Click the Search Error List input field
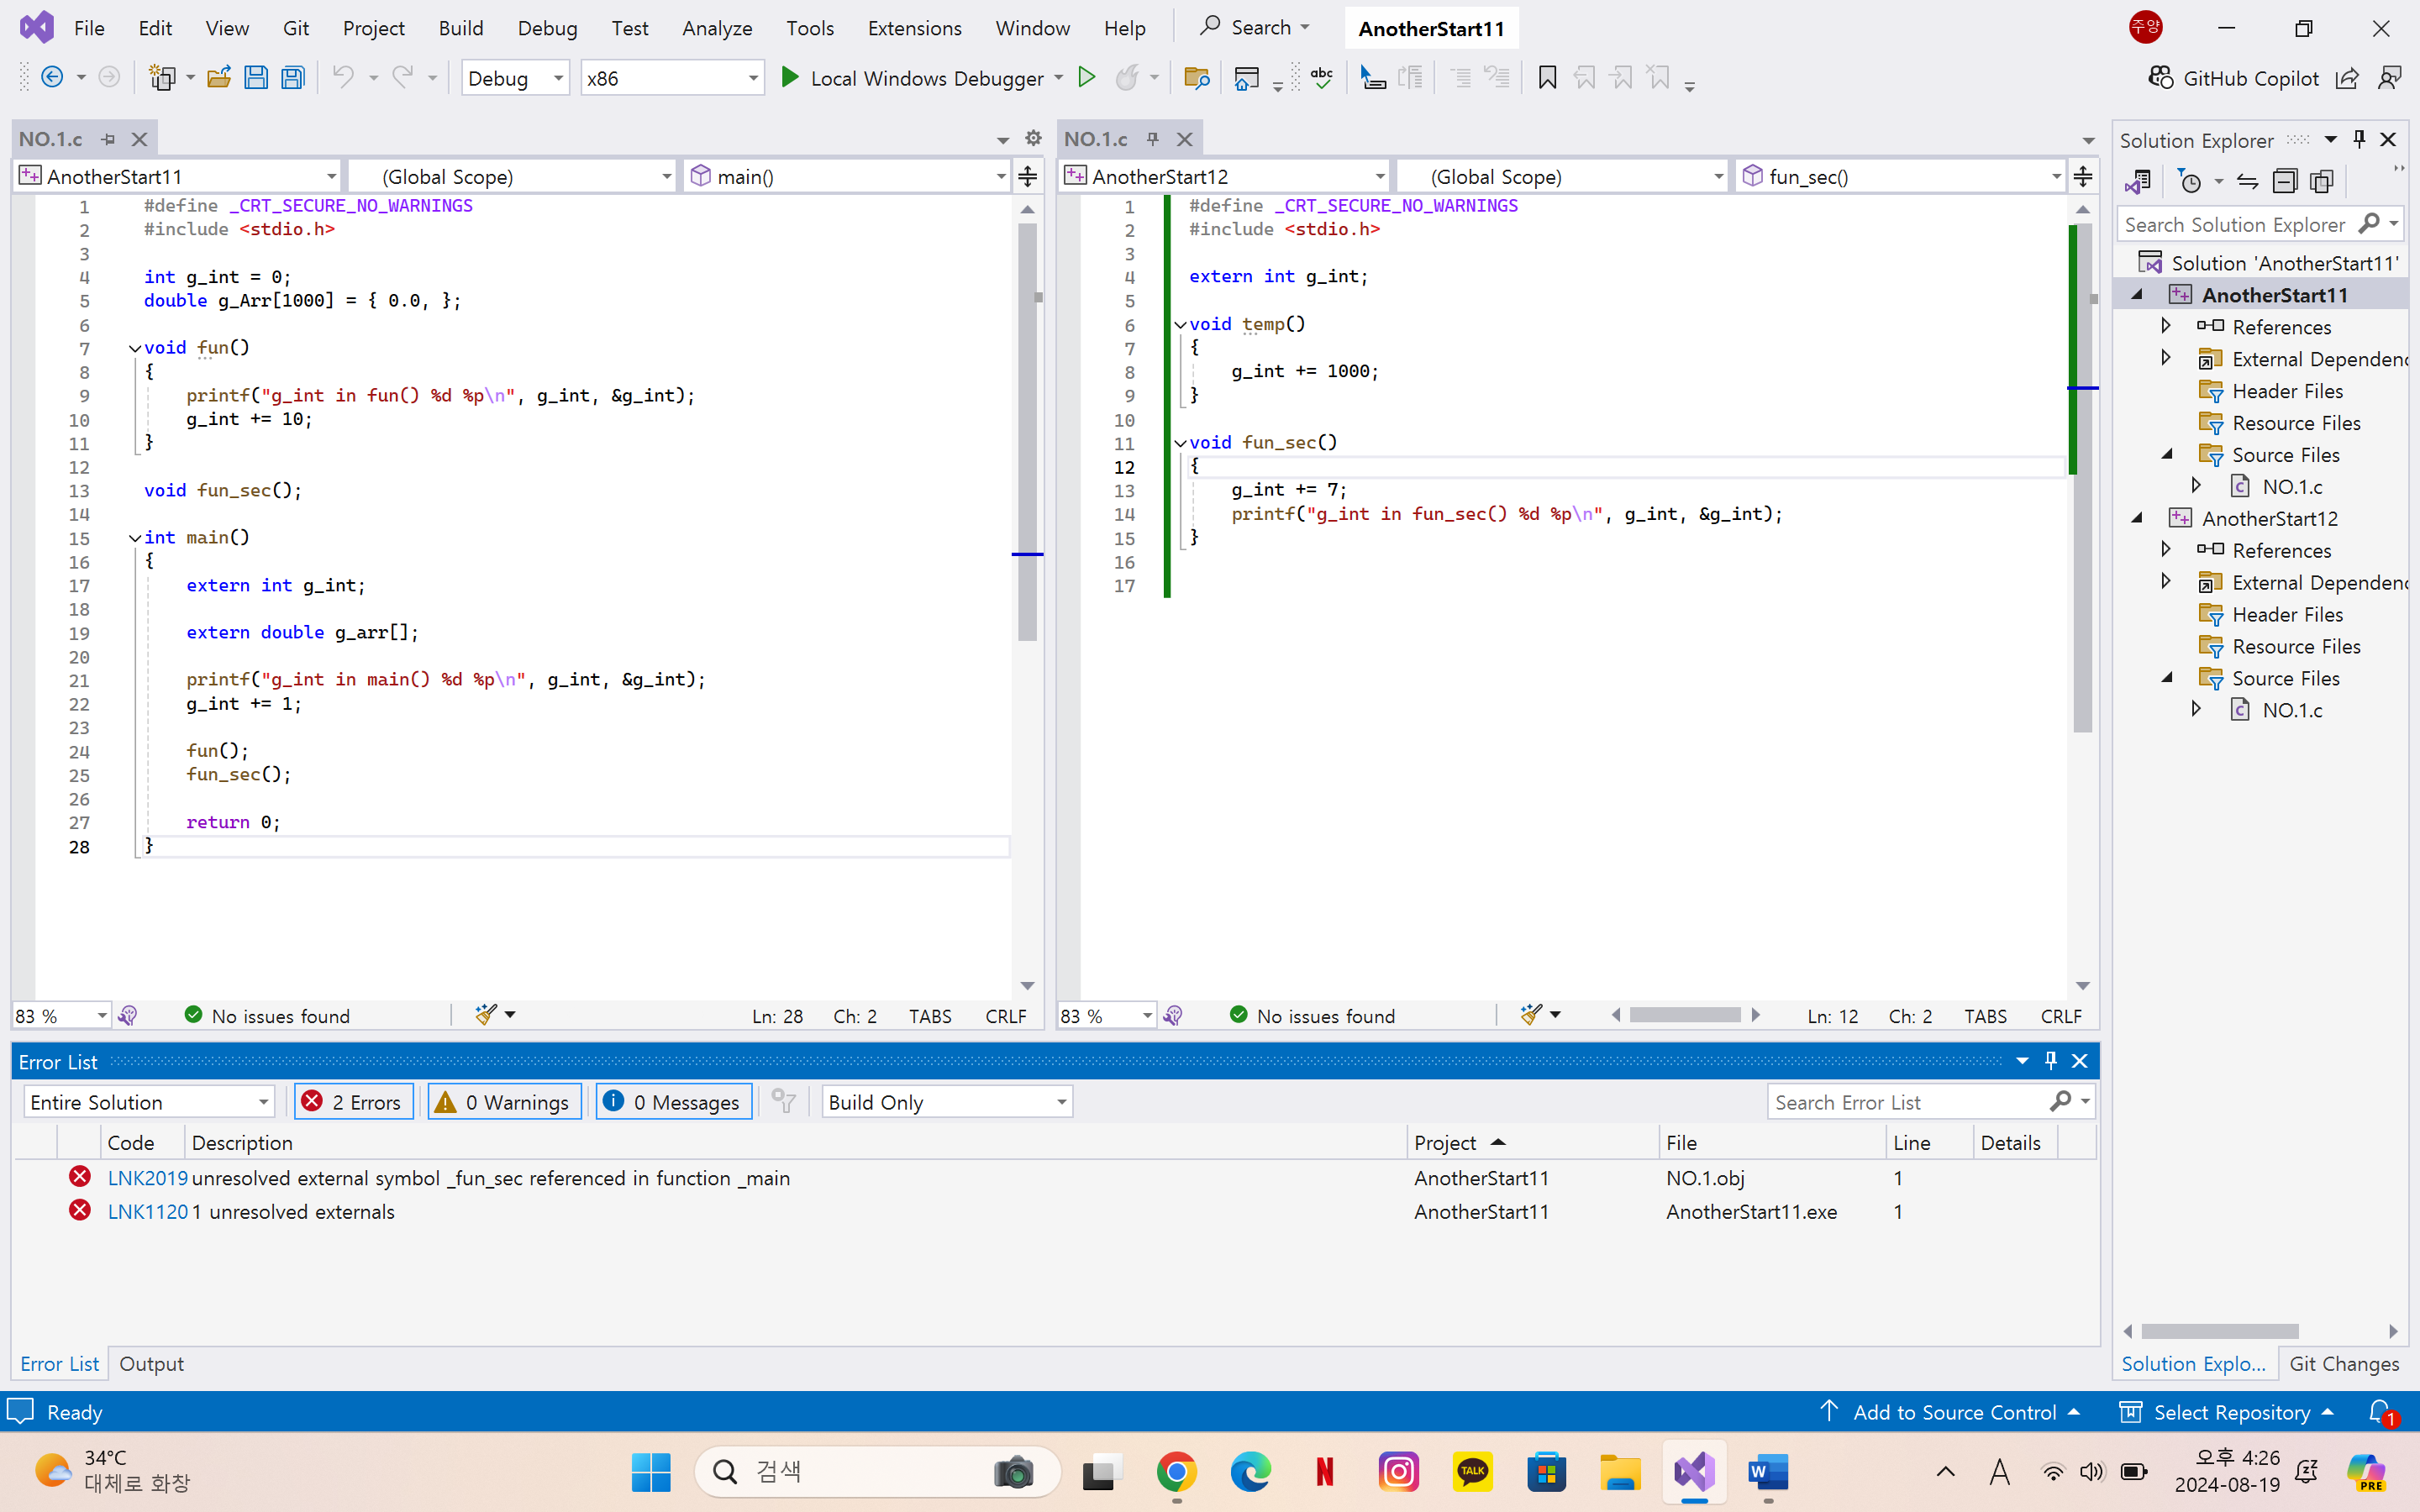The image size is (2420, 1512). pos(1908,1102)
